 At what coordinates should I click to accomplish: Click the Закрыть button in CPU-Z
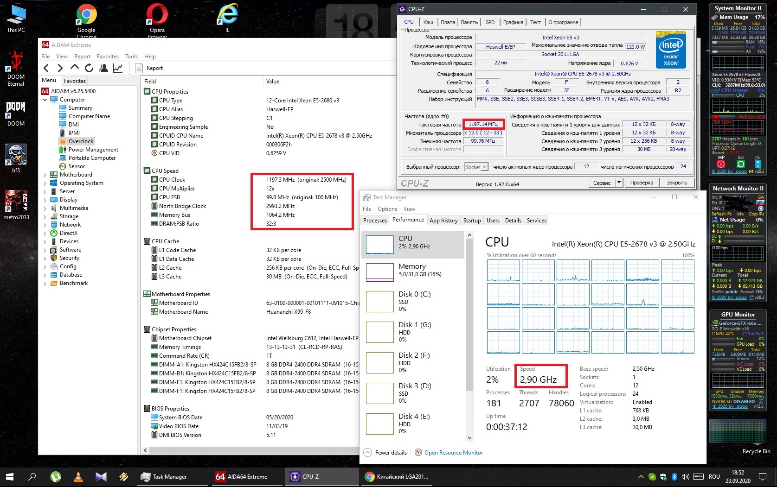coord(677,183)
